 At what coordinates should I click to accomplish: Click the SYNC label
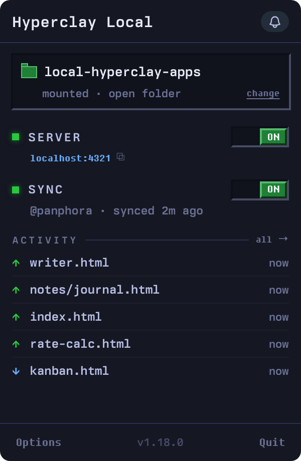pyautogui.click(x=46, y=189)
